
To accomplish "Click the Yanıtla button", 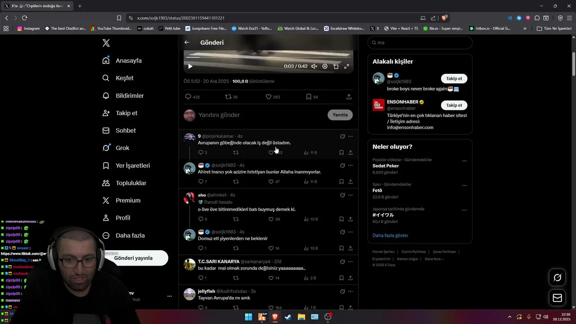I will pos(340,115).
